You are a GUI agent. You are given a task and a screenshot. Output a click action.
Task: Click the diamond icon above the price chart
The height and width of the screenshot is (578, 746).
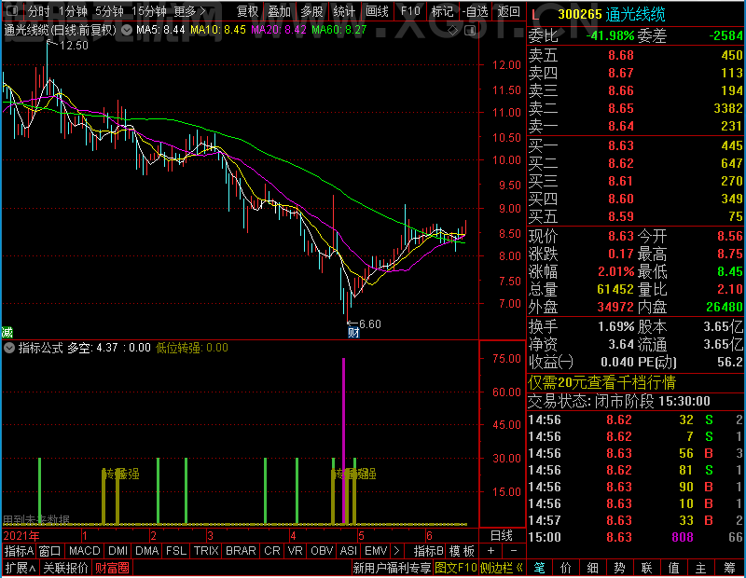click(x=453, y=31)
